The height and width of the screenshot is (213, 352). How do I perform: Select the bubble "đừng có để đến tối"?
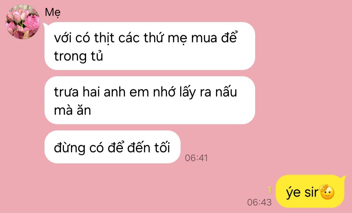click(x=112, y=147)
